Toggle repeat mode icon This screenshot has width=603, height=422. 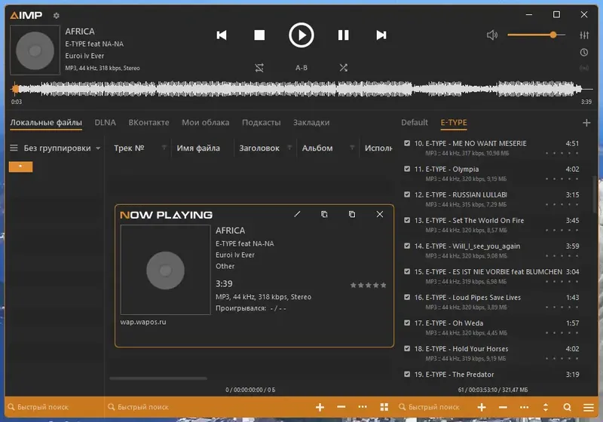point(259,68)
